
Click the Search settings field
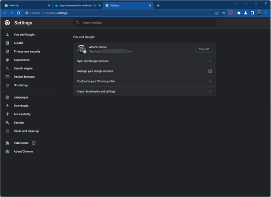pyautogui.click(x=145, y=23)
